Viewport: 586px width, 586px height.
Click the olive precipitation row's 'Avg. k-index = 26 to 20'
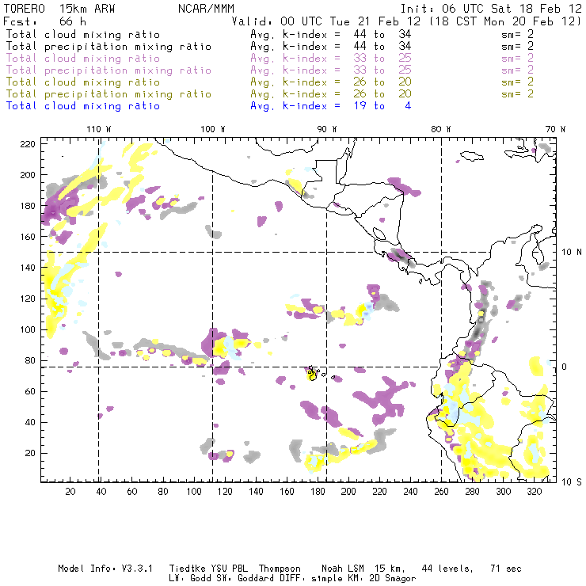[331, 93]
